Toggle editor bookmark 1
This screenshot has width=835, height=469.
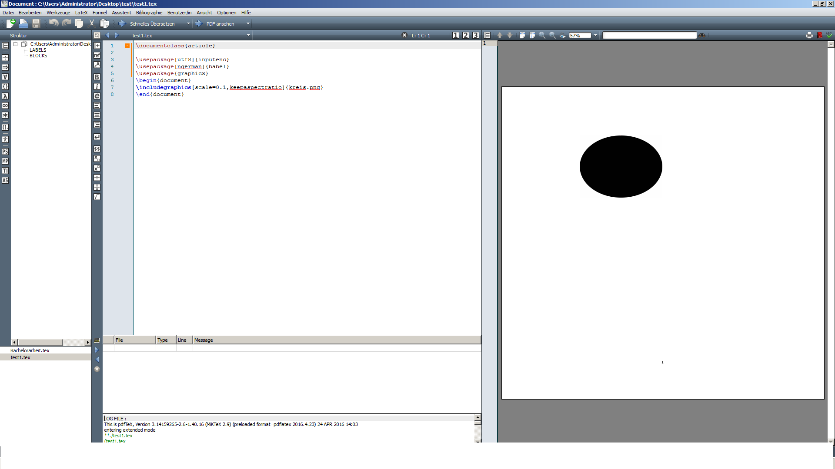pyautogui.click(x=455, y=35)
